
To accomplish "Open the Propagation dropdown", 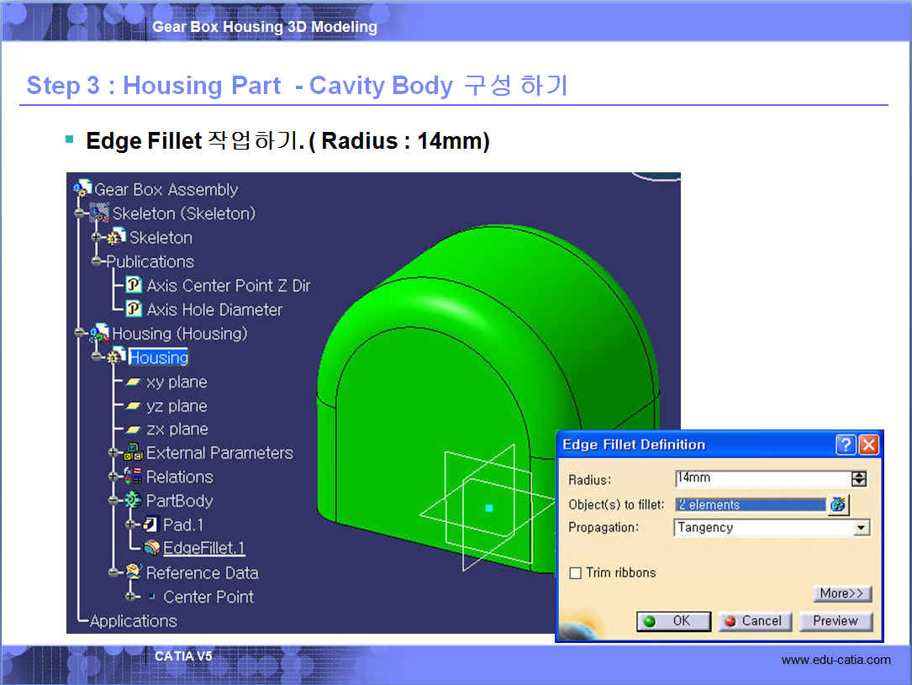I will 861,528.
